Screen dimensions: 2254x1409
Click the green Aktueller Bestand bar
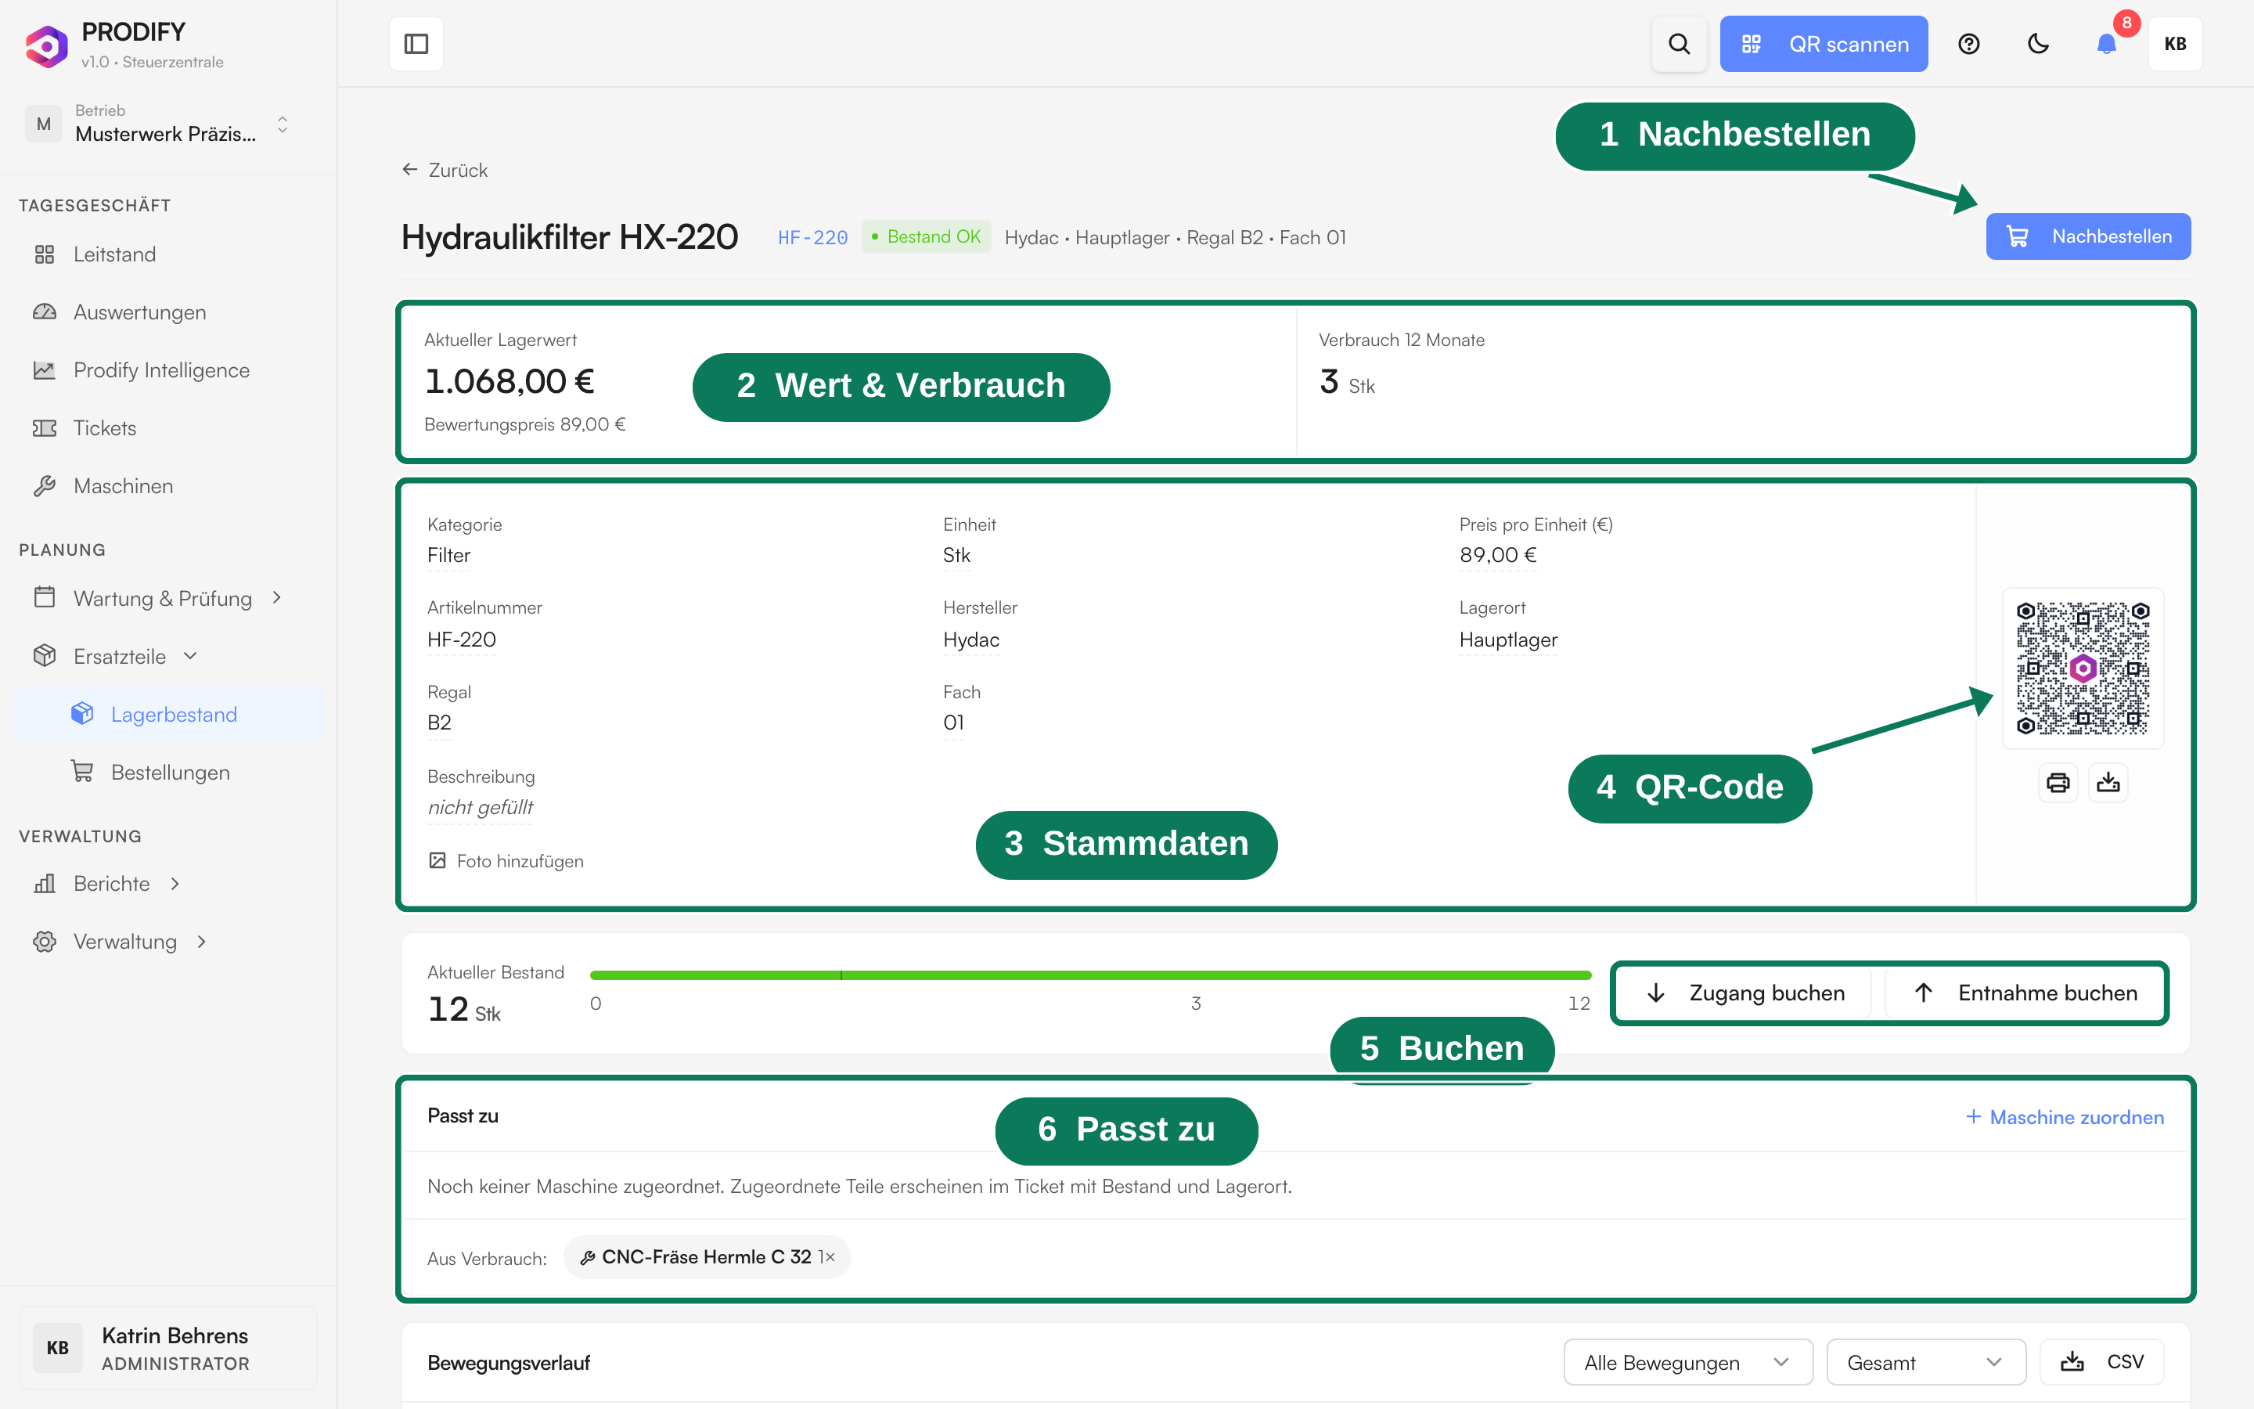click(x=1089, y=975)
